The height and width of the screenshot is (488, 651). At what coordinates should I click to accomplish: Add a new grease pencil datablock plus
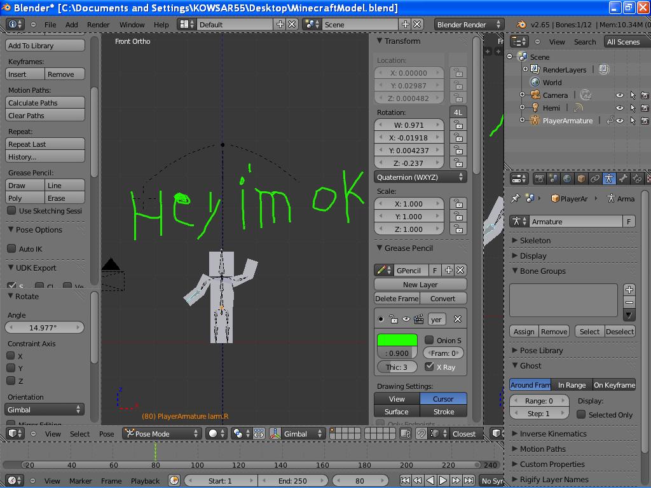click(x=449, y=270)
